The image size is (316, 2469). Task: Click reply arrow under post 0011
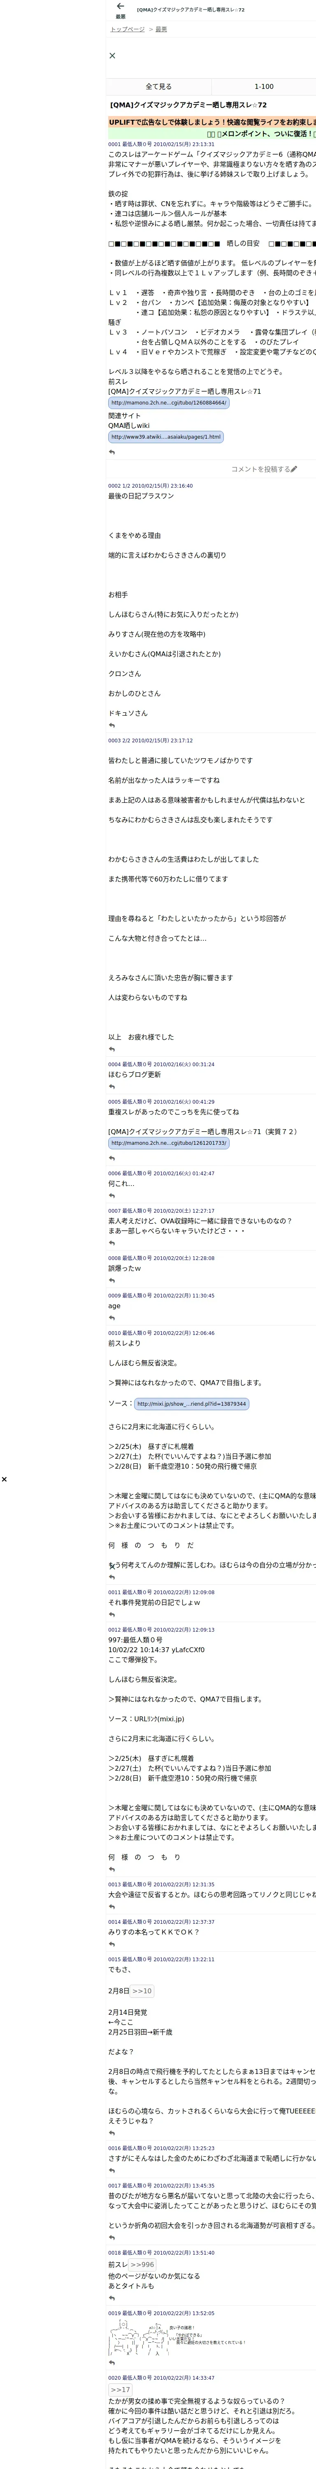click(x=112, y=1614)
